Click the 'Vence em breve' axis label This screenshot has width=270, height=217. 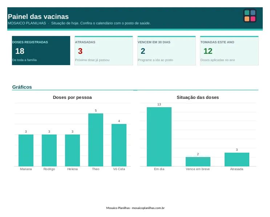198,169
